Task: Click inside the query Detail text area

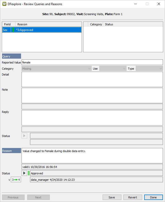Action: pyautogui.click(x=92, y=79)
